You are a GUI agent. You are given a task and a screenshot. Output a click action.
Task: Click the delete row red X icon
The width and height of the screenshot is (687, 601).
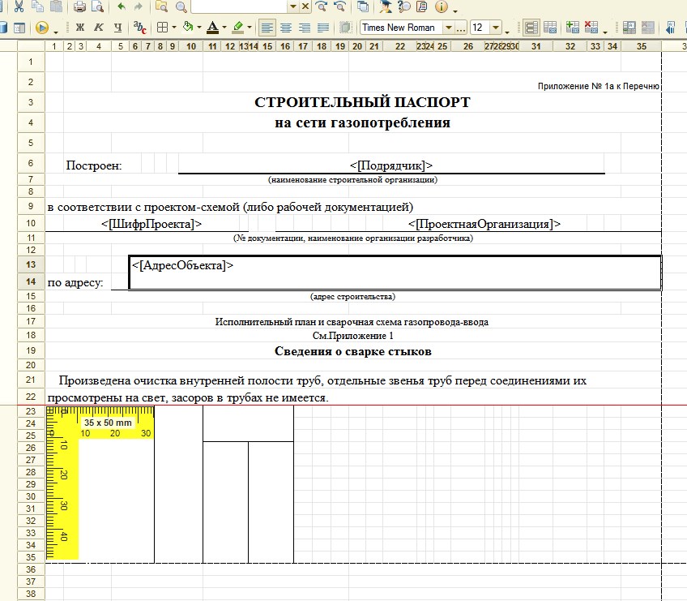tap(591, 28)
